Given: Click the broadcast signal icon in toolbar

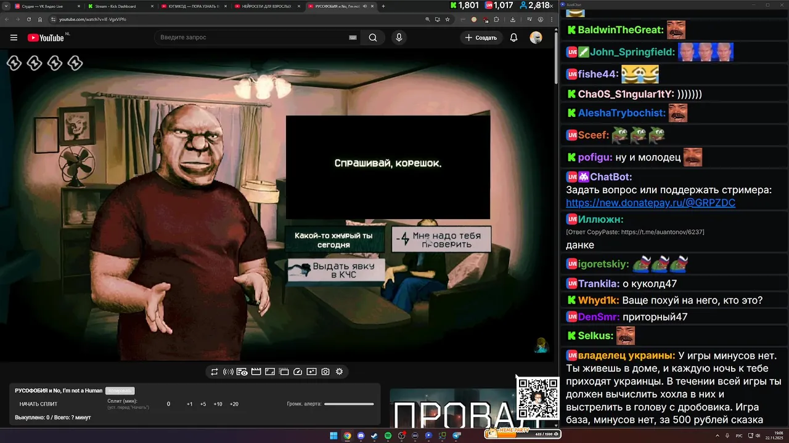Looking at the screenshot, I should pos(228,372).
